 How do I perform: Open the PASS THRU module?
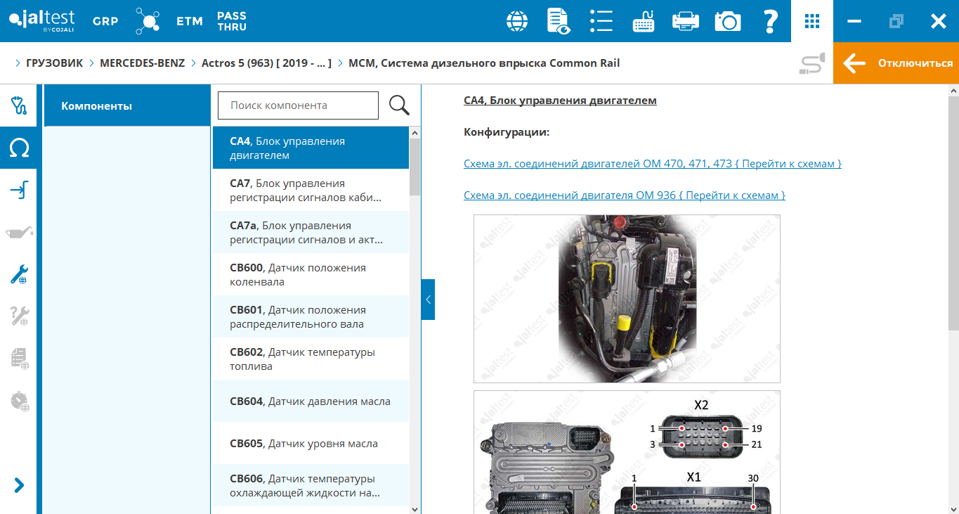[232, 21]
